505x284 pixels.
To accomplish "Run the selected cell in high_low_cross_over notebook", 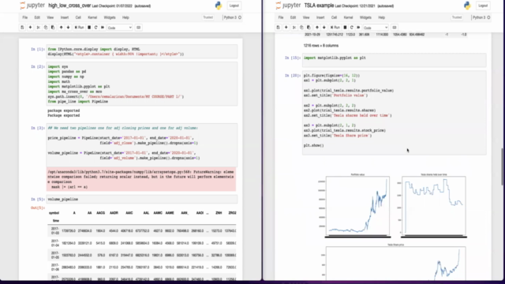I will pos(79,28).
